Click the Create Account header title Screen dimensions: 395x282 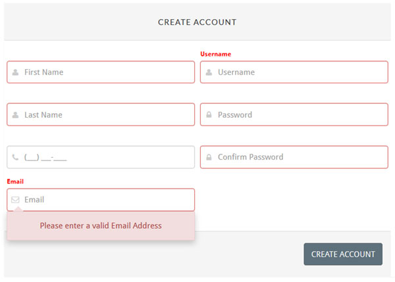[x=197, y=22]
